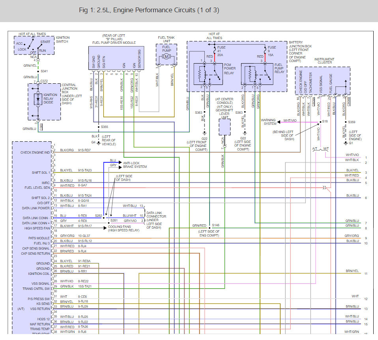This screenshot has width=378, height=340.
Task: Click the wire code '8-CE6'
Action: coord(82,297)
